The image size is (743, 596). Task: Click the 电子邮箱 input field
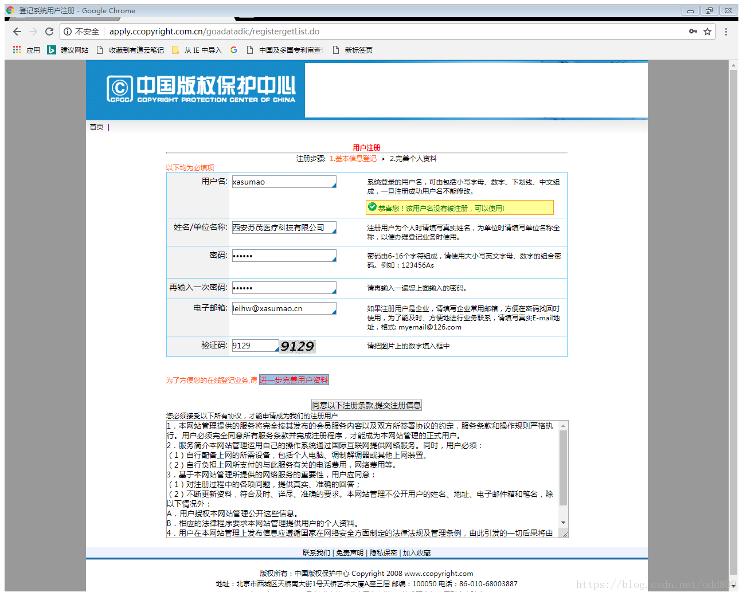click(283, 308)
